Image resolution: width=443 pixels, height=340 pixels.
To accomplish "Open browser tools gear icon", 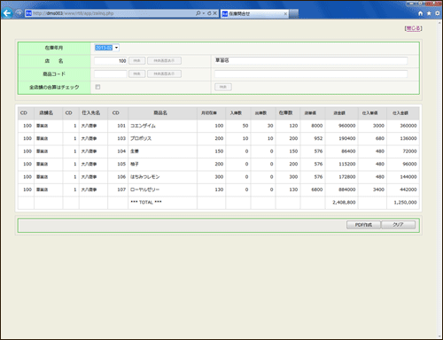I will point(438,13).
